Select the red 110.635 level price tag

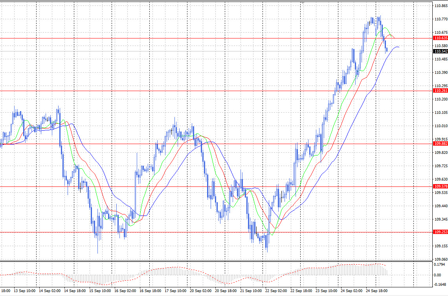click(x=441, y=38)
